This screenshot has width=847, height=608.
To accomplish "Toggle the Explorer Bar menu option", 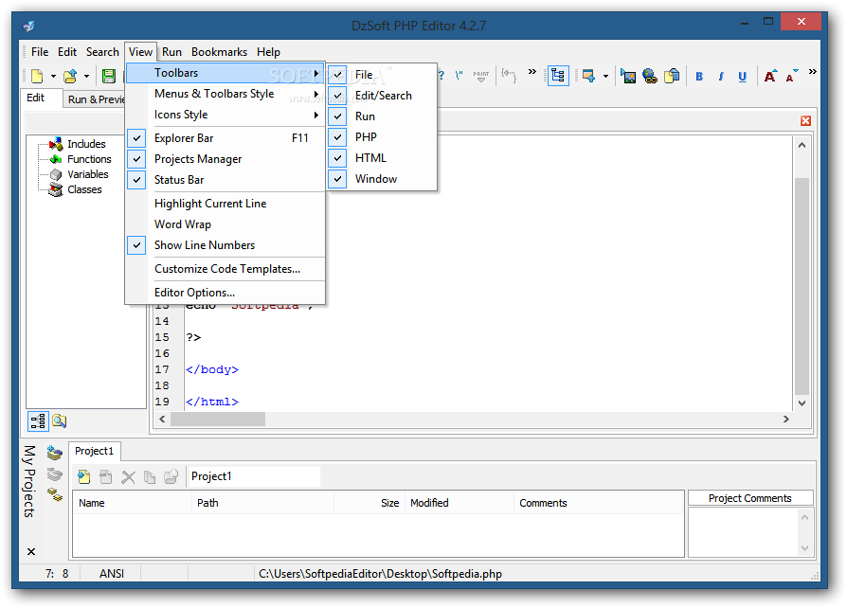I will pos(225,138).
